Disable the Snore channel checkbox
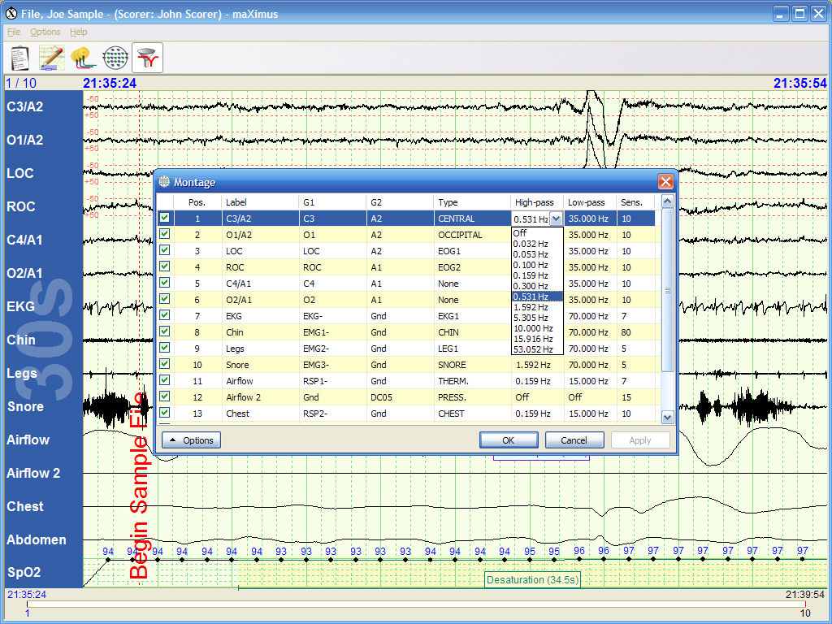This screenshot has height=624, width=832. tap(165, 364)
